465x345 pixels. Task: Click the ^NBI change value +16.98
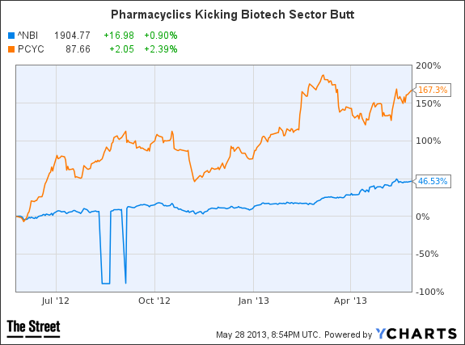pos(119,36)
